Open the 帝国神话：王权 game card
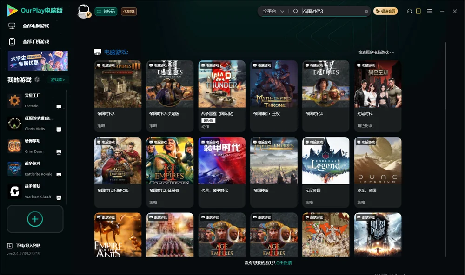Viewport: 465px width, 275px height. (x=274, y=96)
